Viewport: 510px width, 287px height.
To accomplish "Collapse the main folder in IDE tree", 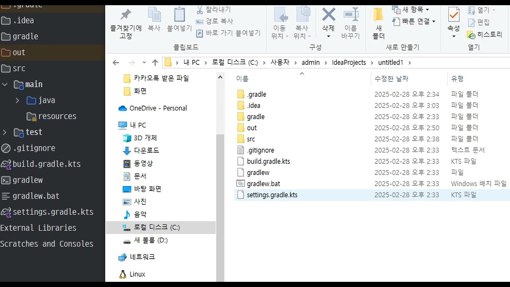I will (5, 85).
